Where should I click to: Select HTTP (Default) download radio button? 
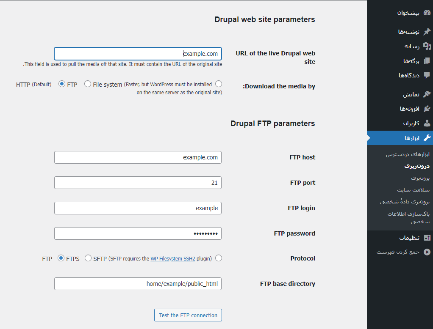(x=219, y=84)
